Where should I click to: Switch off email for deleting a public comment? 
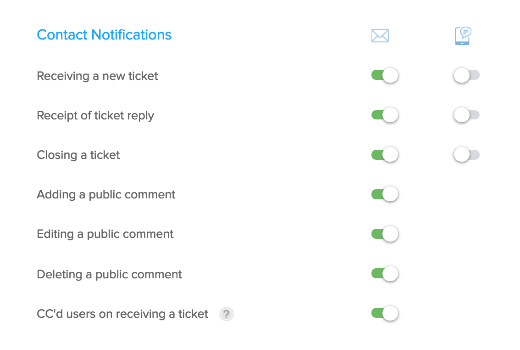pos(384,274)
